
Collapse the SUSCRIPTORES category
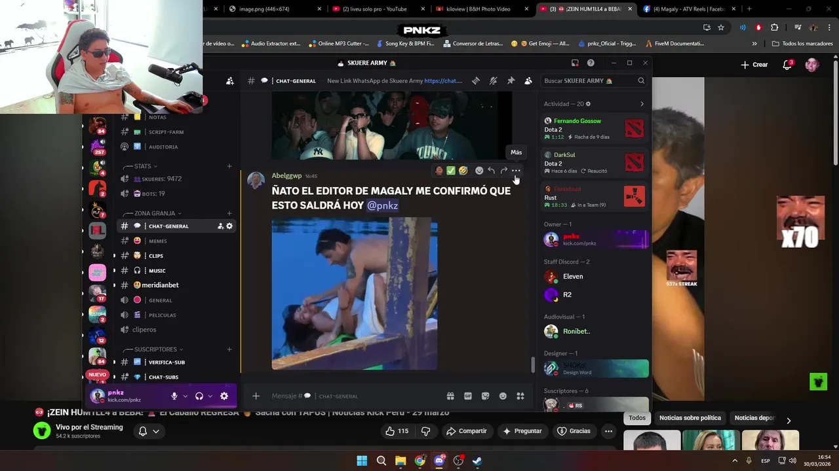155,349
